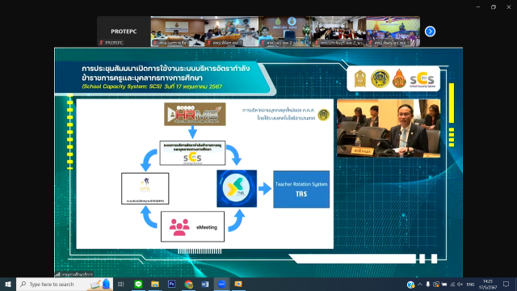Viewport: 517px width, 291px height.
Task: Open Task View from the taskbar
Action: tap(121, 284)
